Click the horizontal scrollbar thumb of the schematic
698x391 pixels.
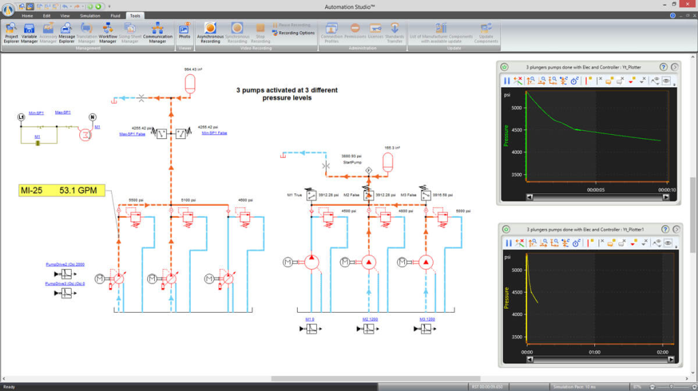tap(376, 379)
